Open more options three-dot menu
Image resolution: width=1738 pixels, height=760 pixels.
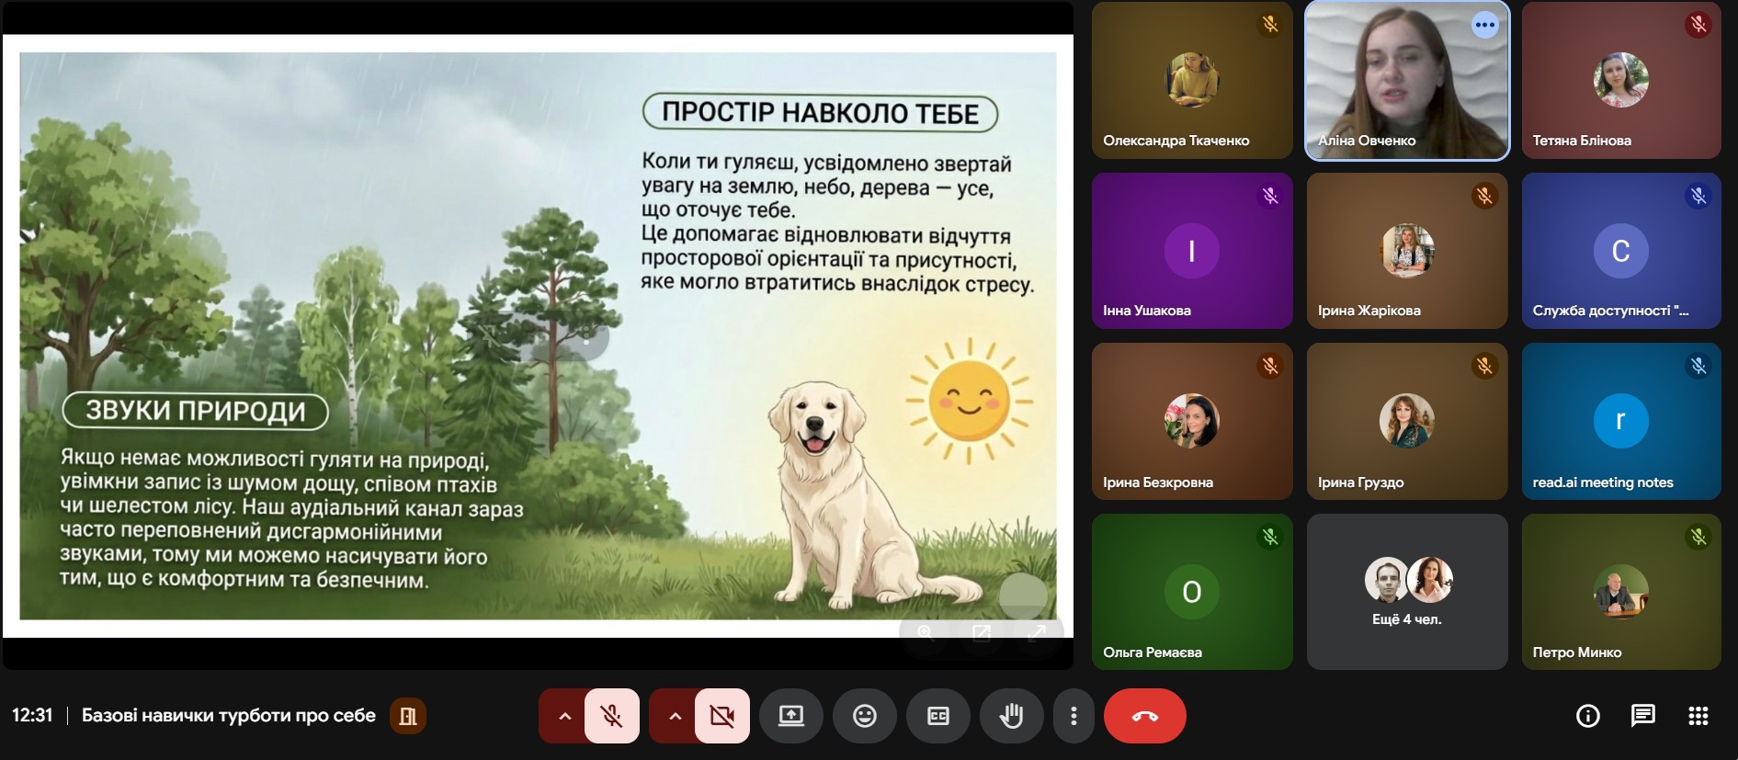click(1073, 716)
